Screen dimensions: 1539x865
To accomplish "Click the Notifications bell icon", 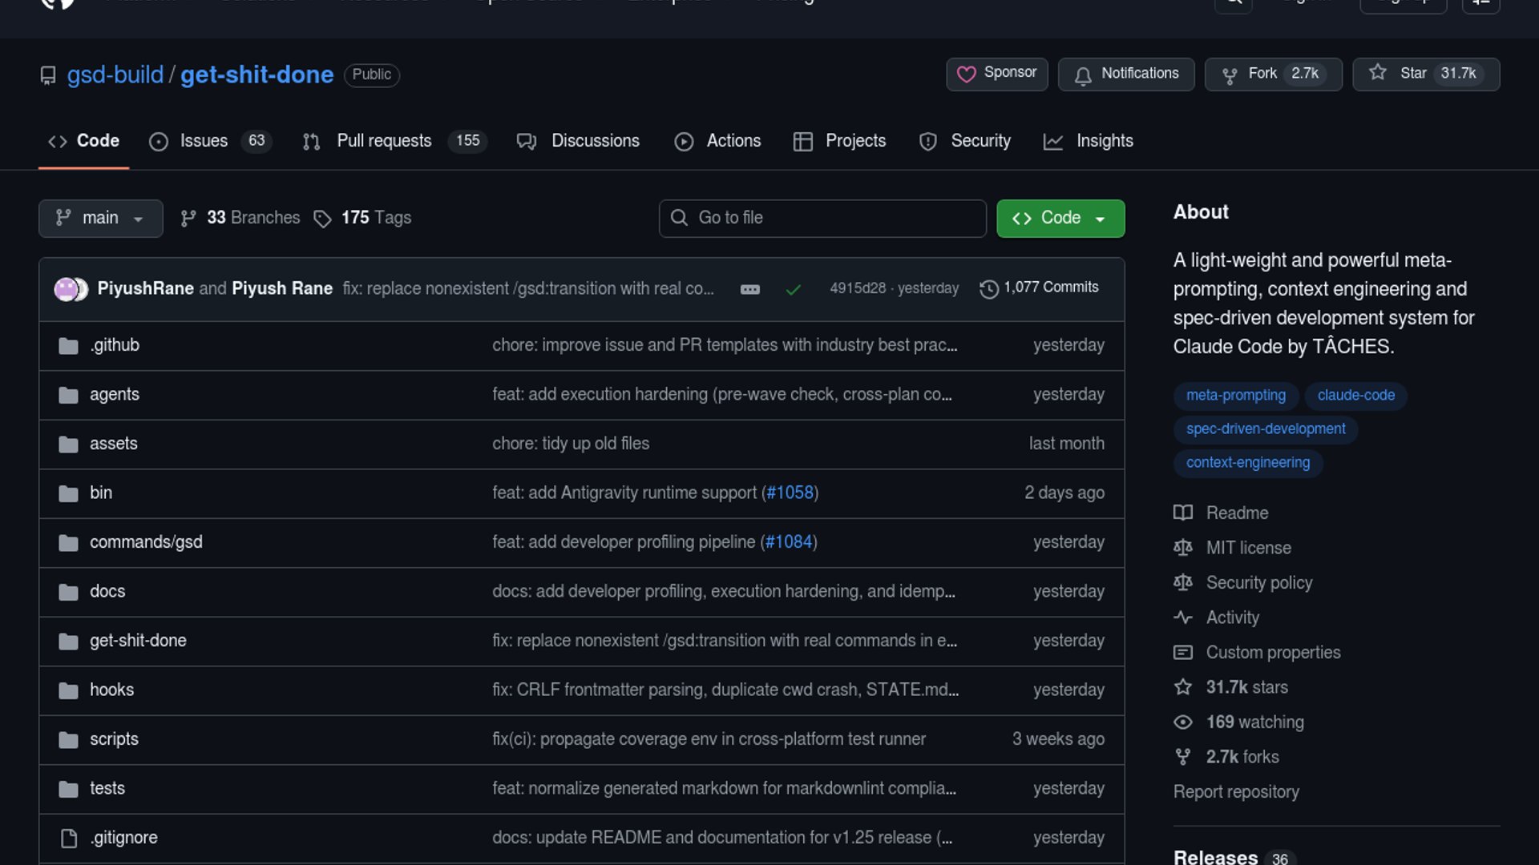I will [x=1083, y=75].
